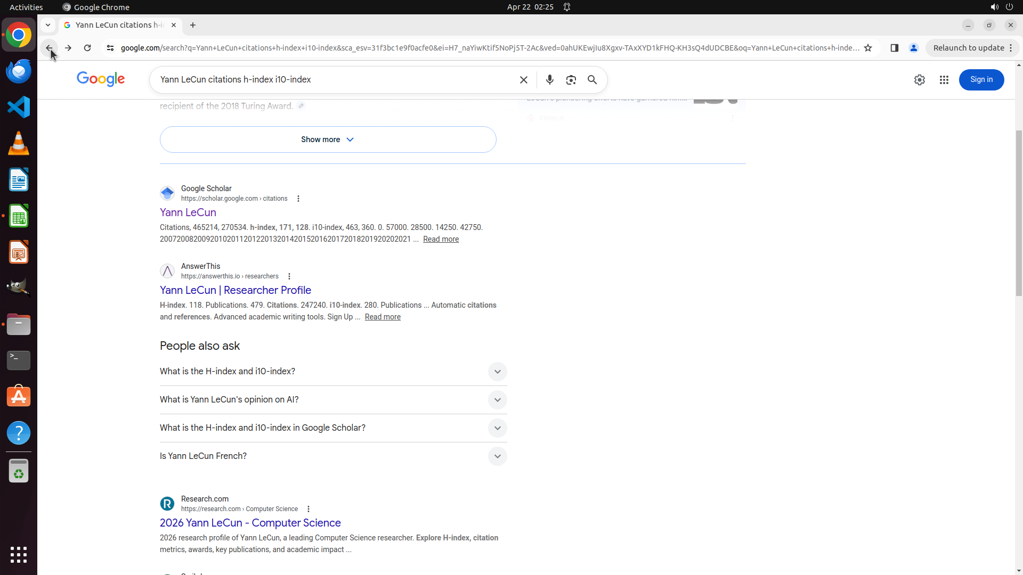Open the Yann LeCun Google Scholar link

[188, 212]
